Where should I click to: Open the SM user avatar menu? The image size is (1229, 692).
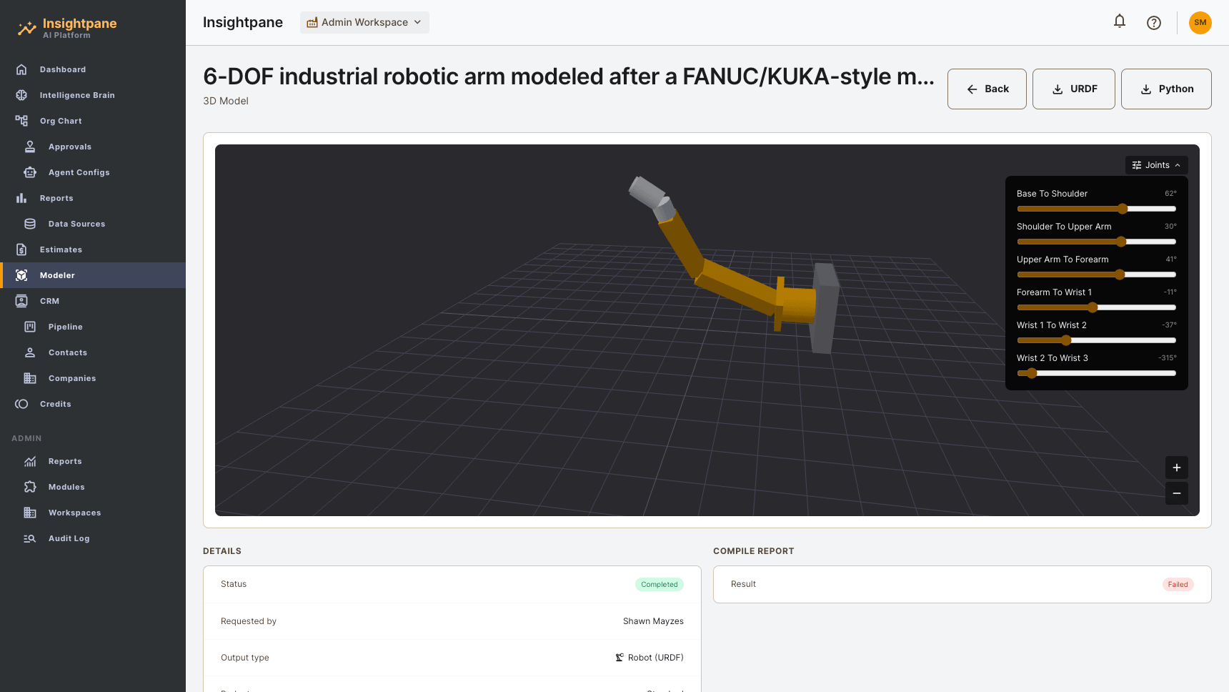[1200, 23]
